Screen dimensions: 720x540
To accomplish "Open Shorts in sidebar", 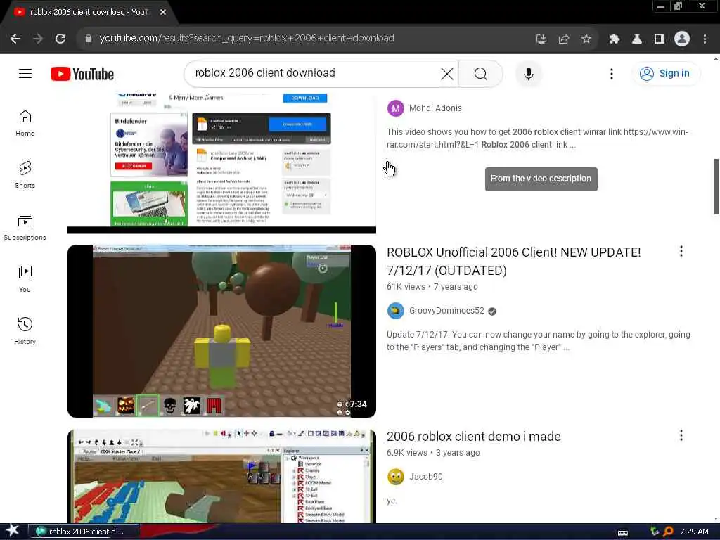I will click(25, 175).
